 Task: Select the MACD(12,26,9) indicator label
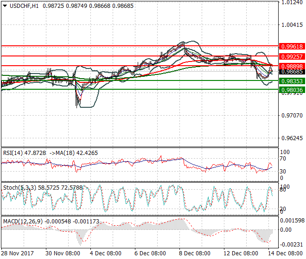click(23, 222)
